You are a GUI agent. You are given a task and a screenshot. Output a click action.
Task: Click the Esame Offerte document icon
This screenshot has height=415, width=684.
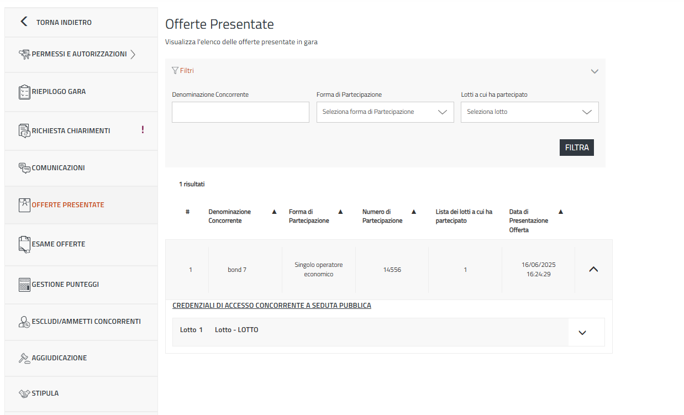[24, 244]
